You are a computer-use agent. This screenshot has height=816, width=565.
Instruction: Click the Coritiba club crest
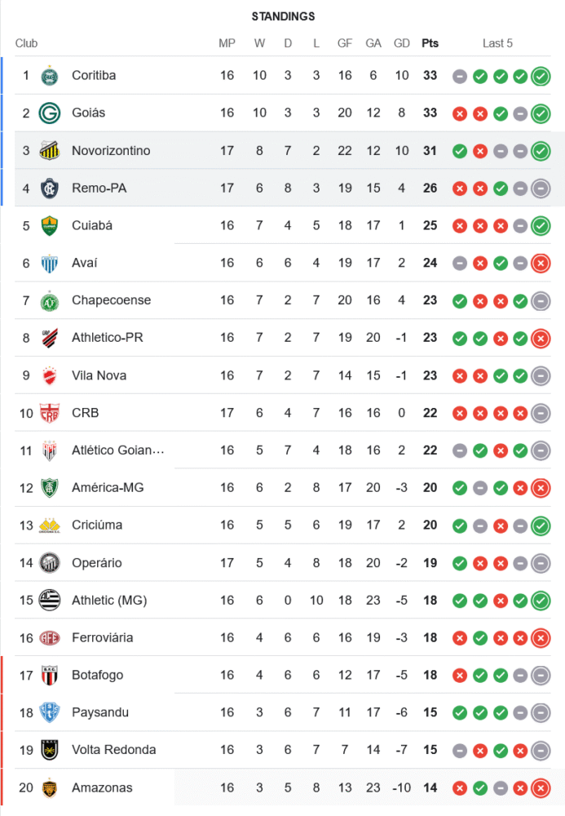click(50, 76)
